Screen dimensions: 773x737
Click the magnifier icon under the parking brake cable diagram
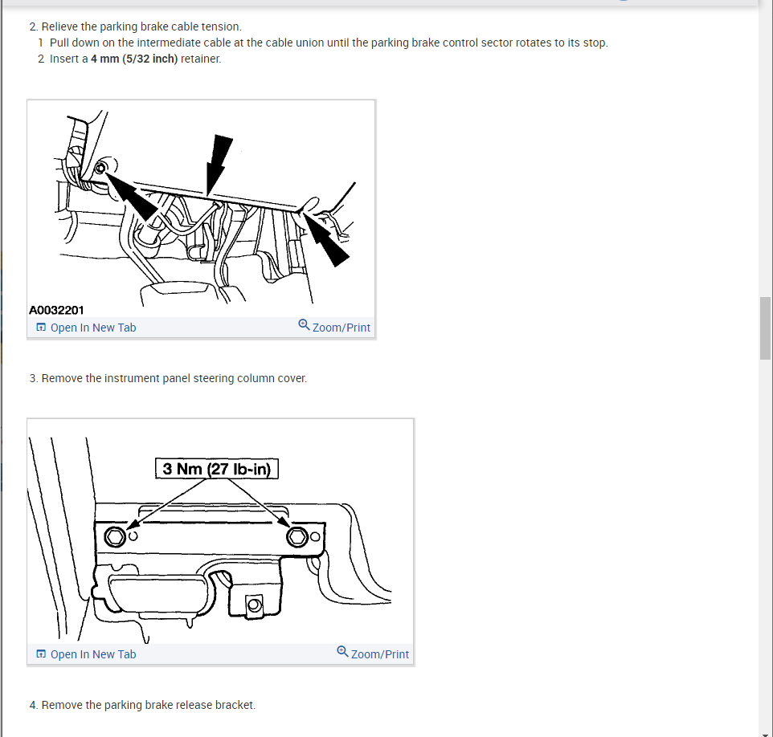pyautogui.click(x=305, y=325)
